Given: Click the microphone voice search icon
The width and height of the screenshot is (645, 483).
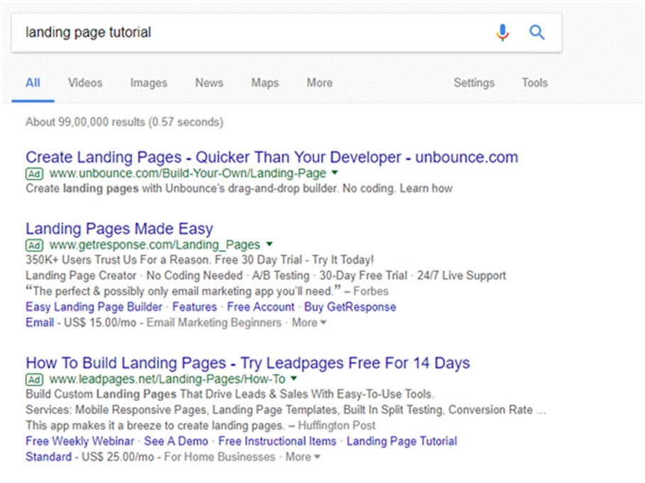Looking at the screenshot, I should click(502, 33).
